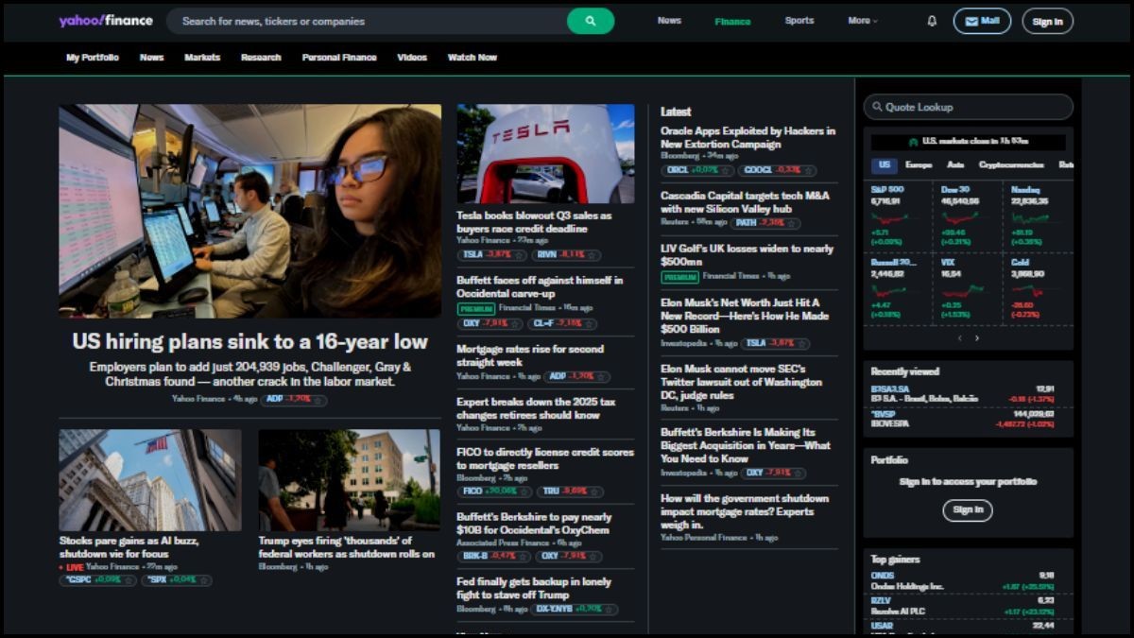The image size is (1134, 638).
Task: Switch to the Europe markets tab
Action: click(918, 165)
